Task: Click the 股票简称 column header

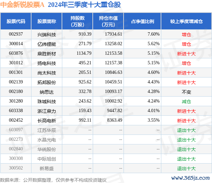Action: coord(47,21)
